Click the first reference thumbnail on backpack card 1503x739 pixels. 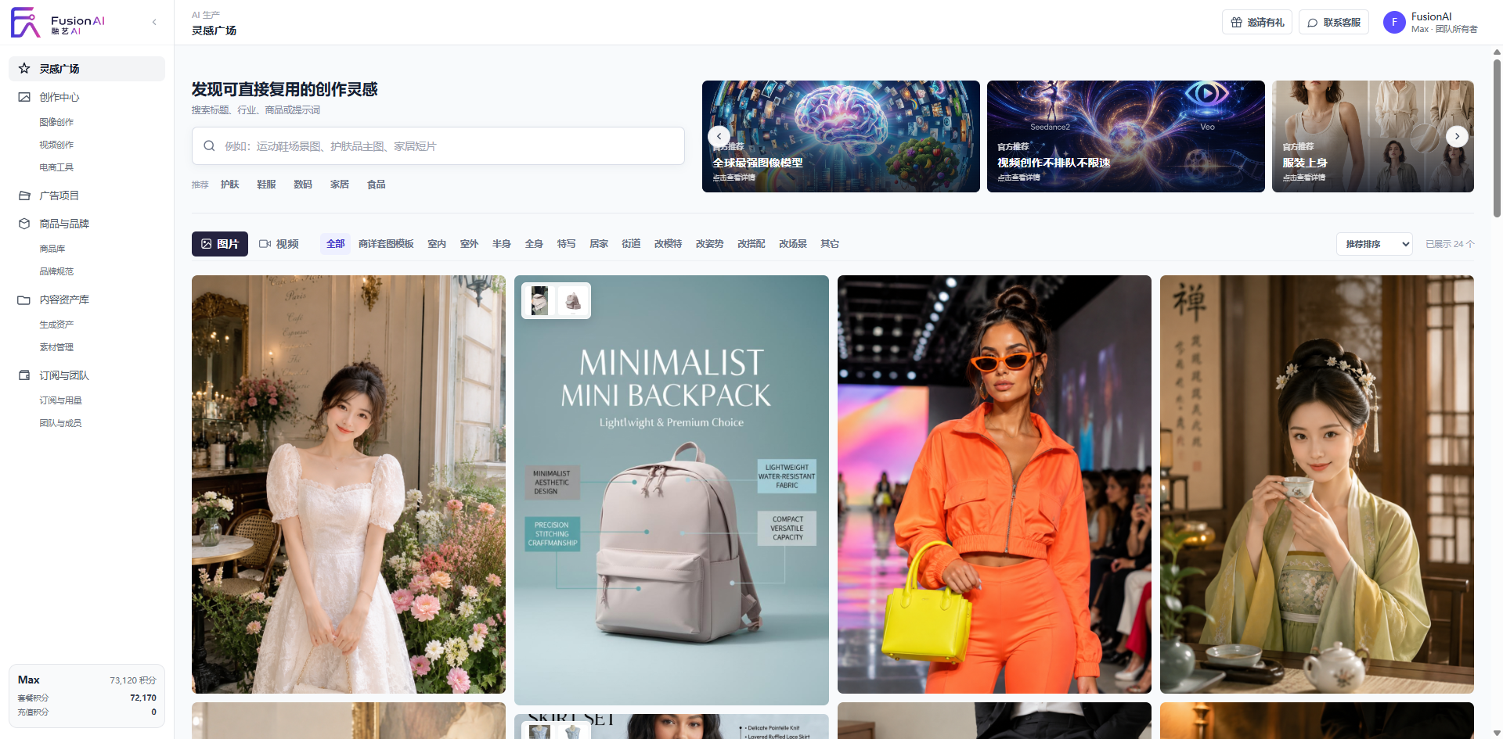539,301
